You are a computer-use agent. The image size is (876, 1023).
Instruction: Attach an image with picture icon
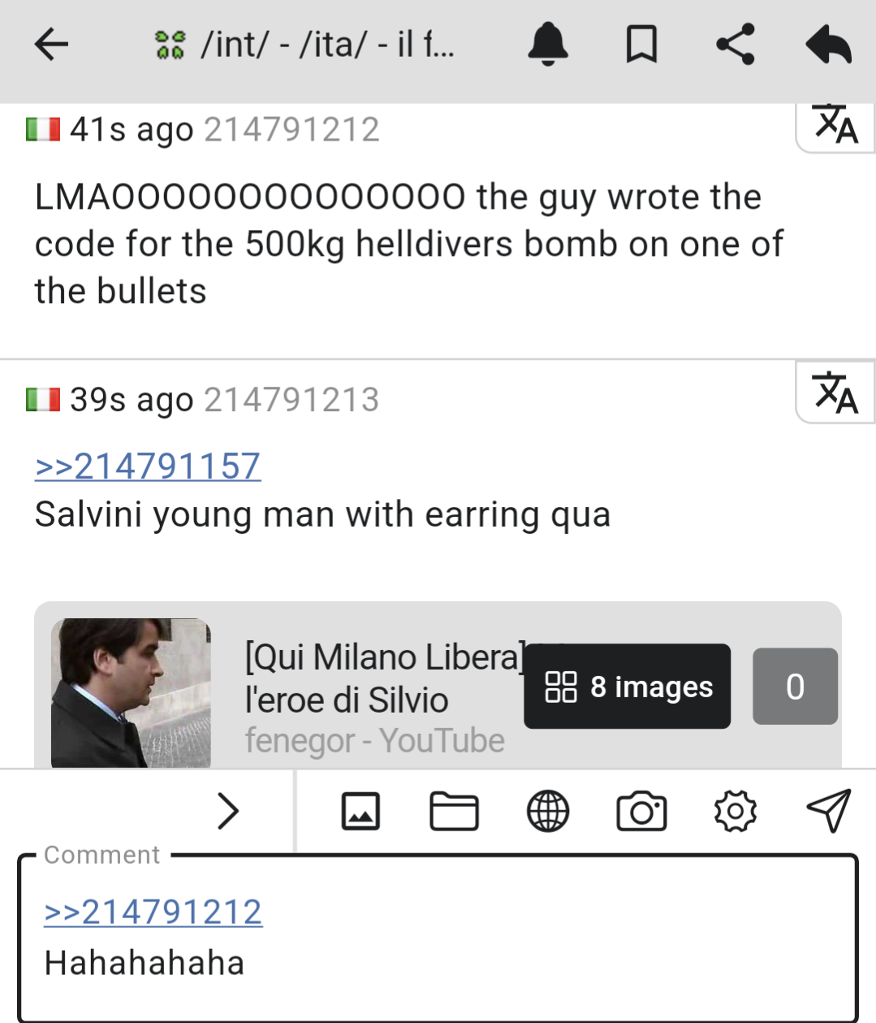tap(360, 812)
